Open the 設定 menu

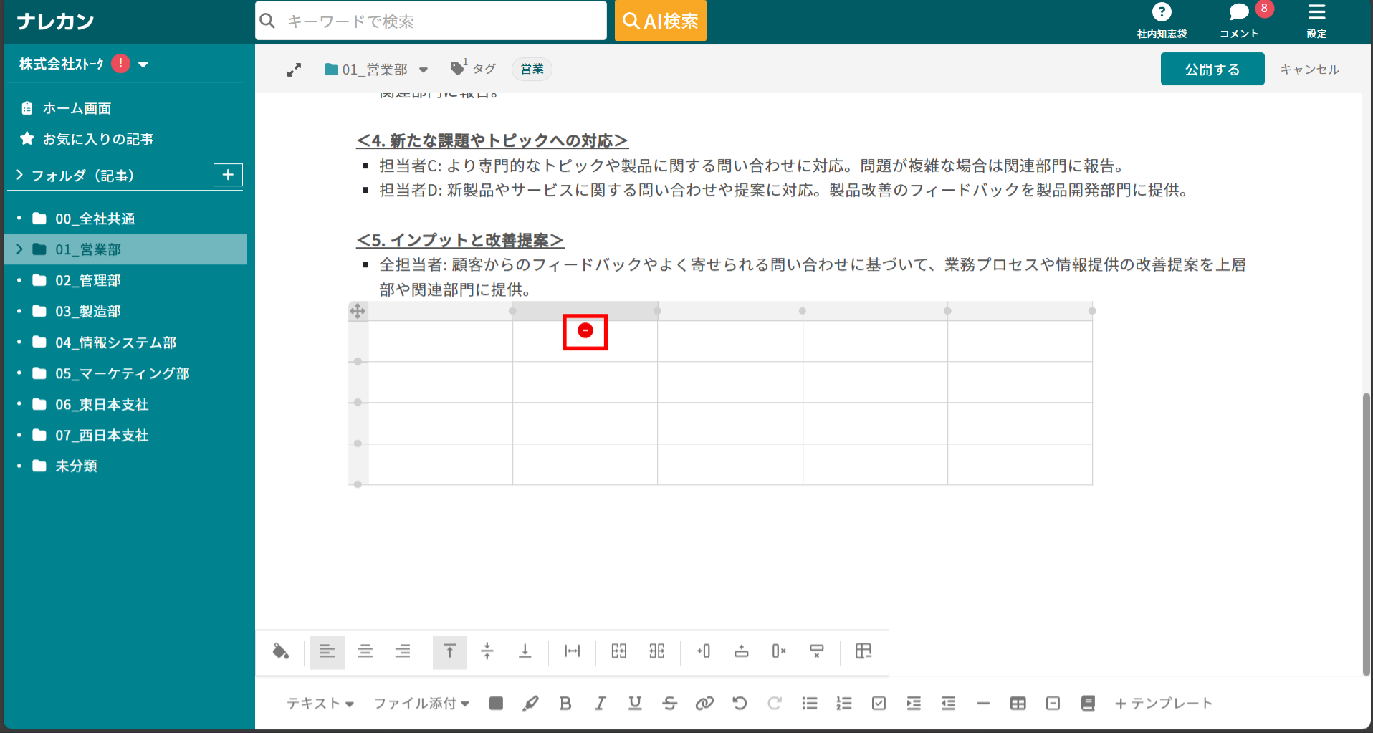pos(1317,19)
